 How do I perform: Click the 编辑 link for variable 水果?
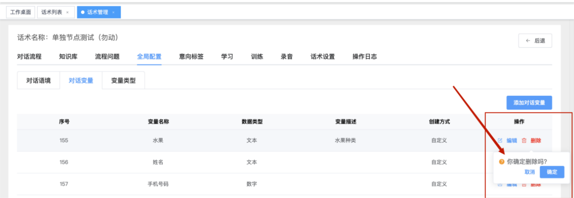(512, 140)
